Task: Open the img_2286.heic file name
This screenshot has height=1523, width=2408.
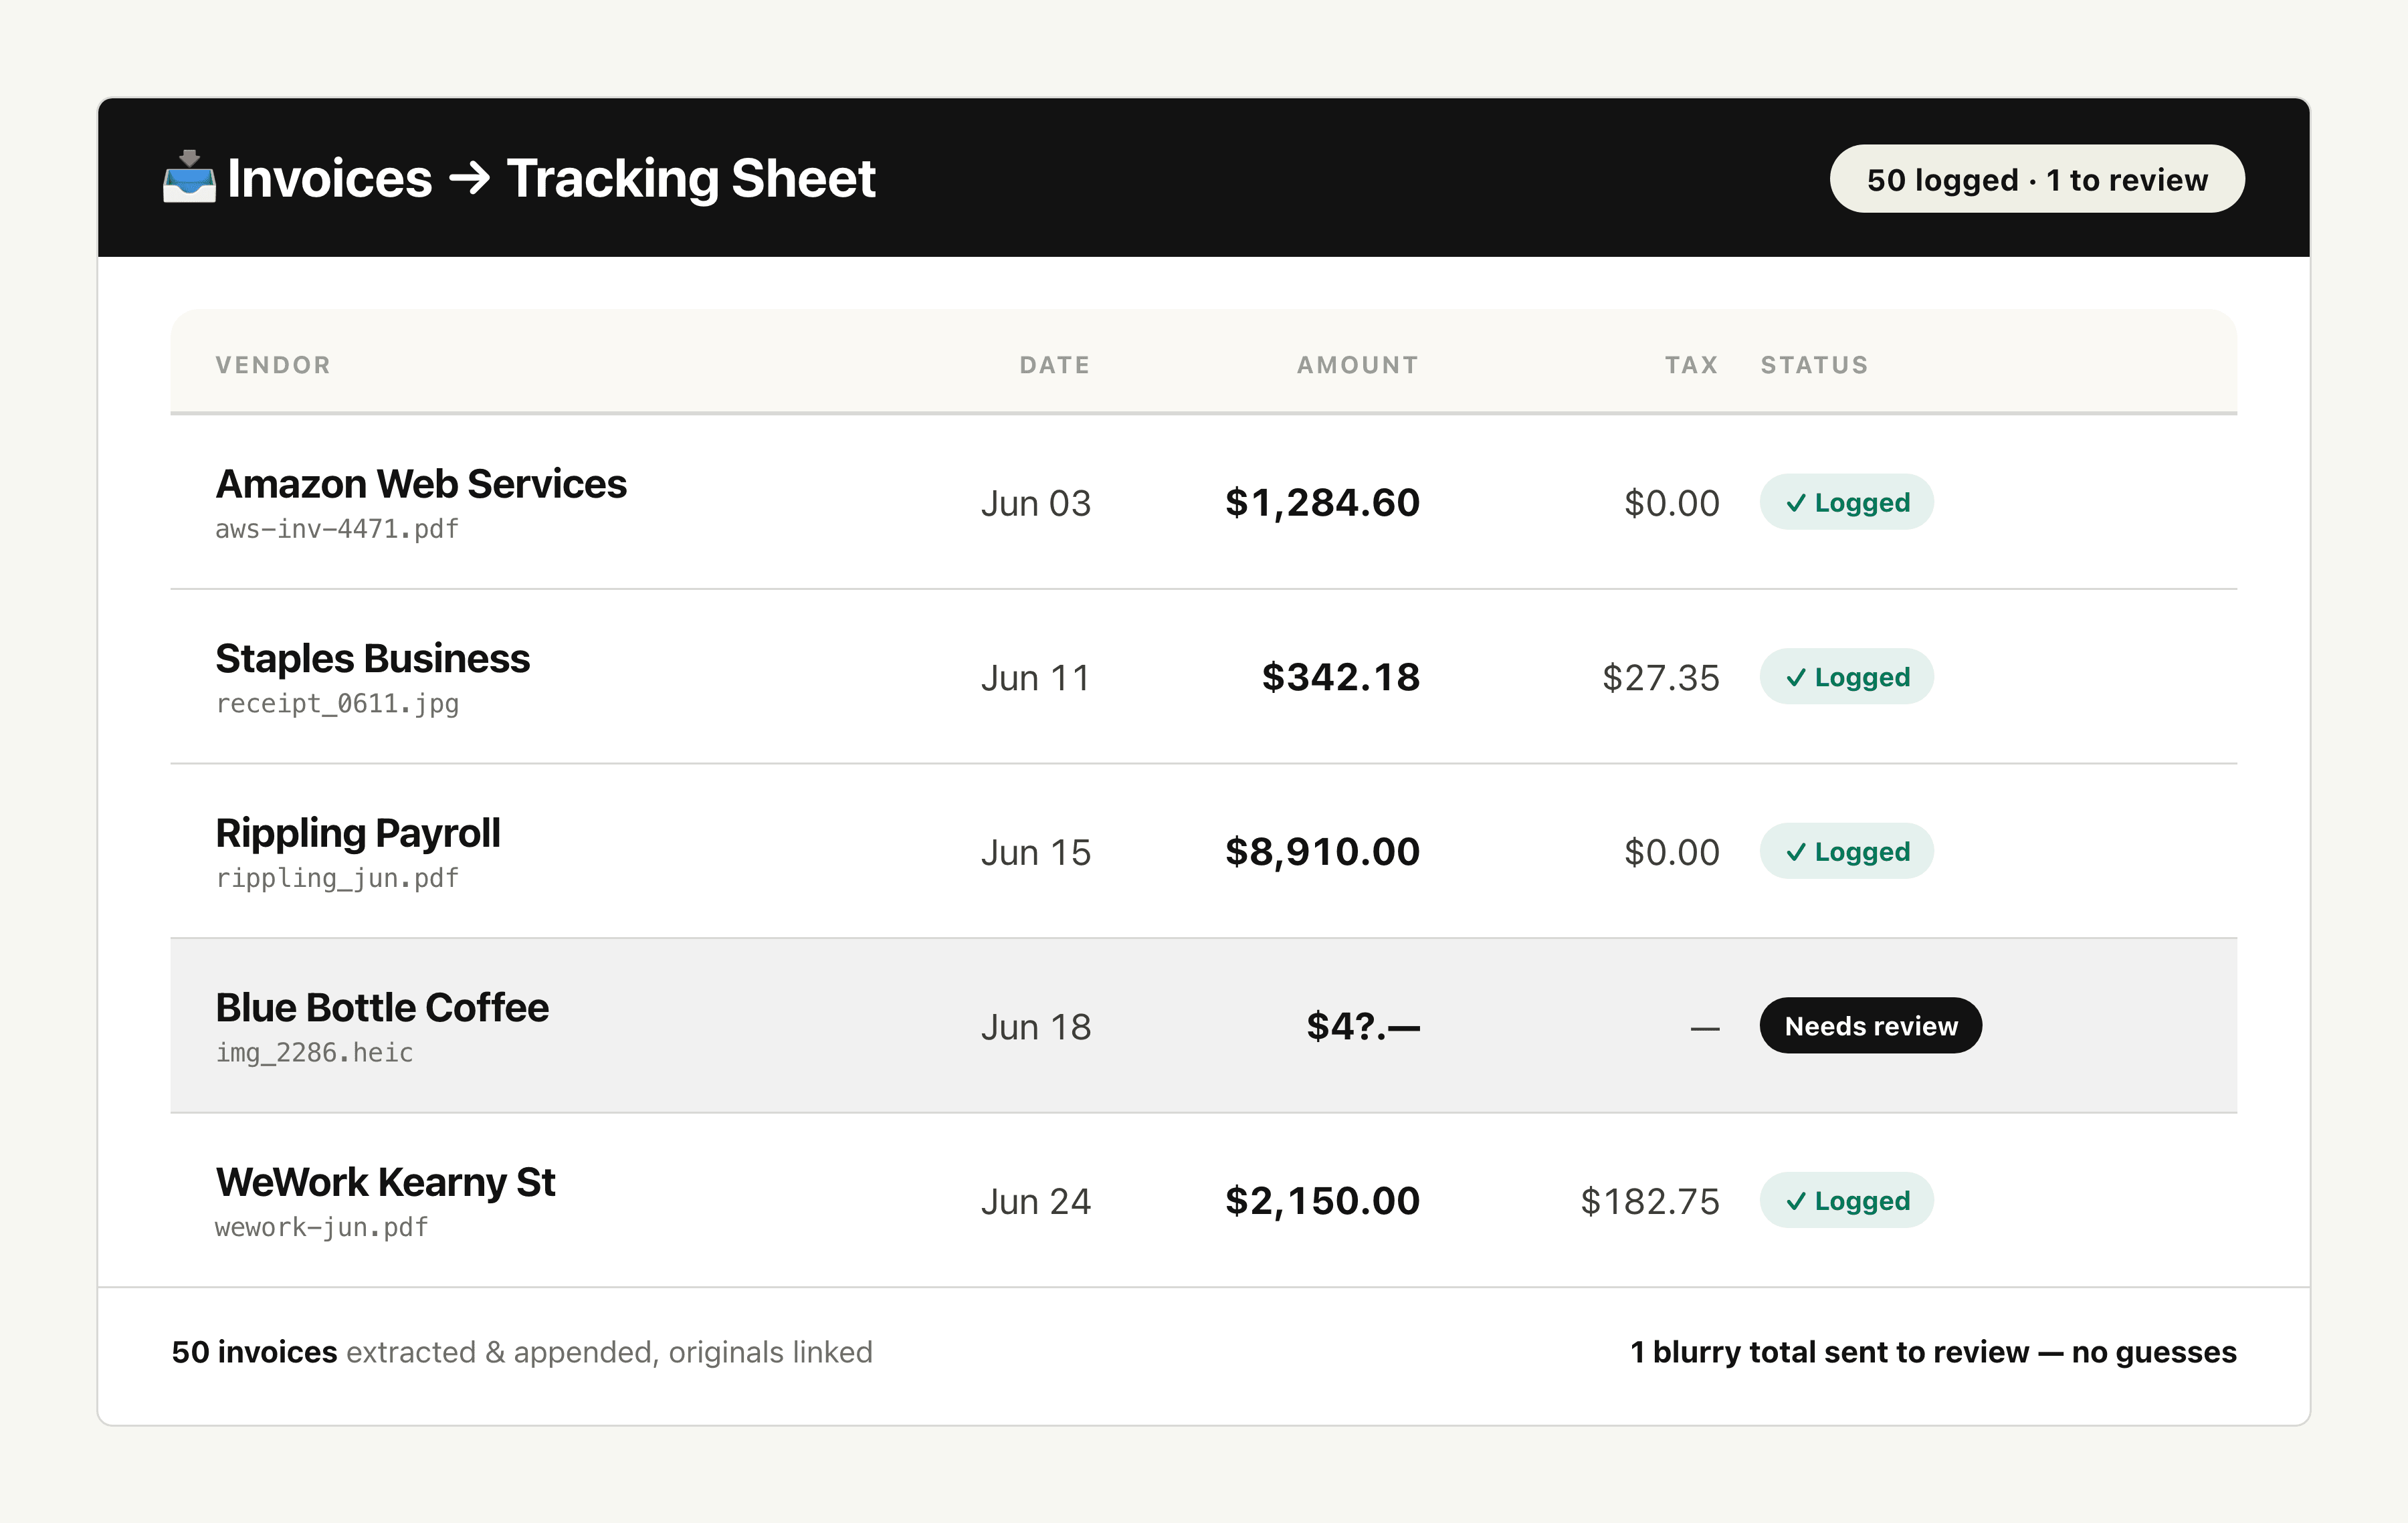Action: coord(314,1053)
